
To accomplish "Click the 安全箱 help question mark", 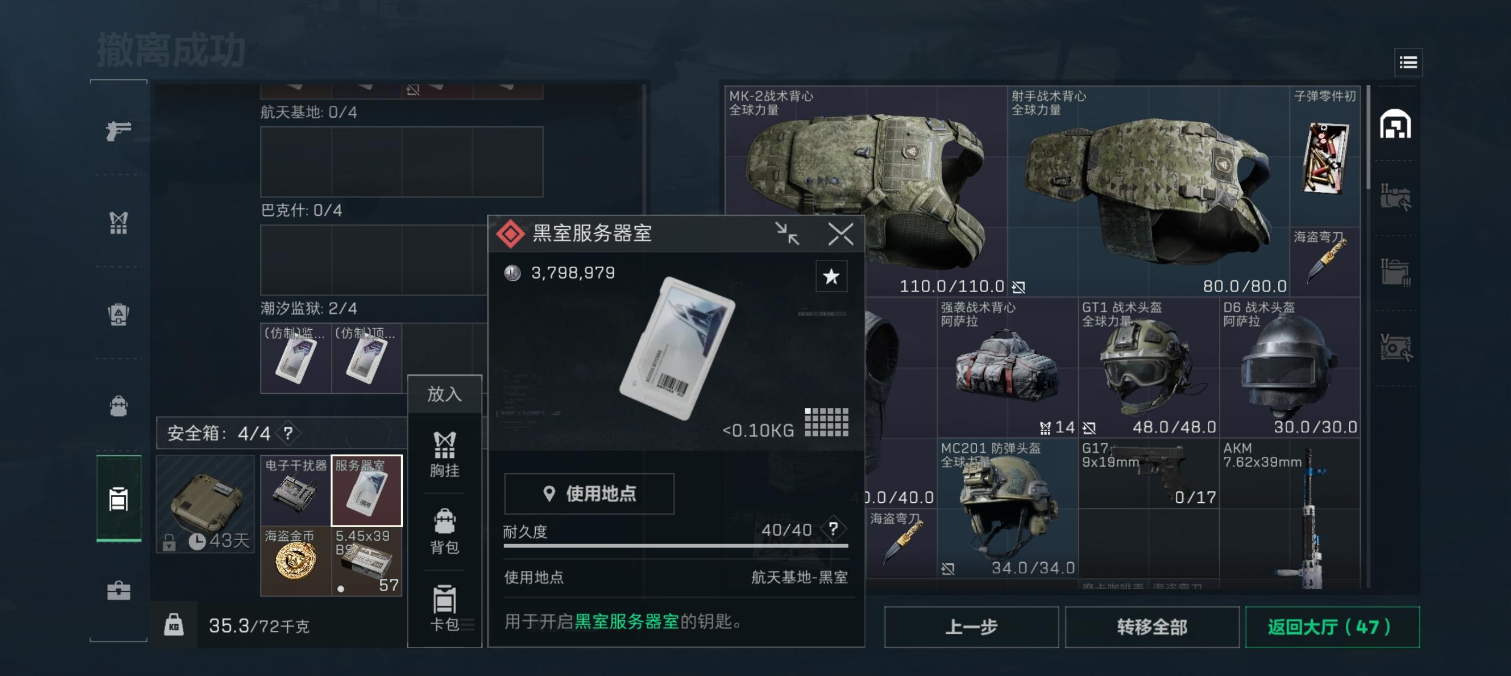I will pos(288,433).
